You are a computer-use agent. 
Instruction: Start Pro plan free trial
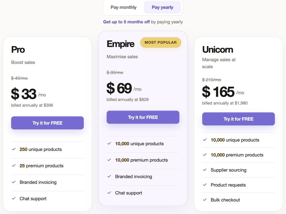pos(47,123)
